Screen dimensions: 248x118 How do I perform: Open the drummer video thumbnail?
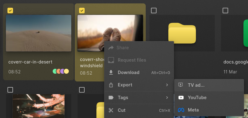pos(38,106)
